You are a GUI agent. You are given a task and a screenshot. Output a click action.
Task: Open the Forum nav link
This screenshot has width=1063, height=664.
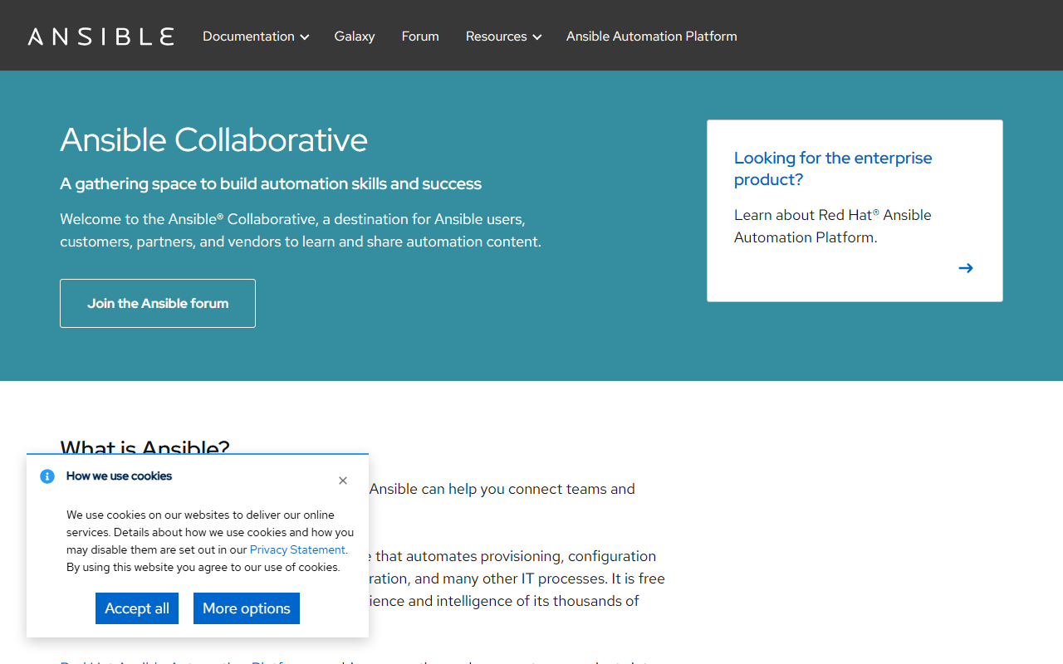[420, 37]
